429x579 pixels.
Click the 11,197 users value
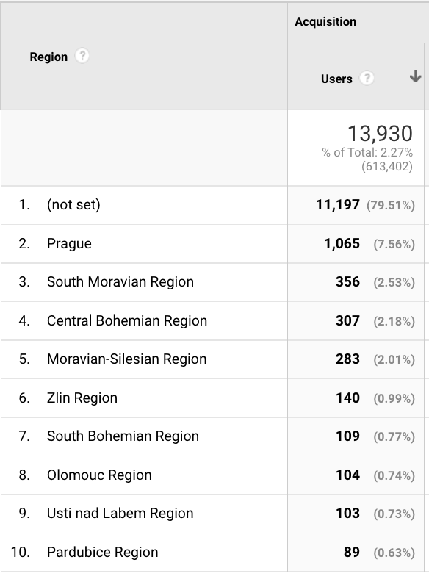tap(338, 204)
